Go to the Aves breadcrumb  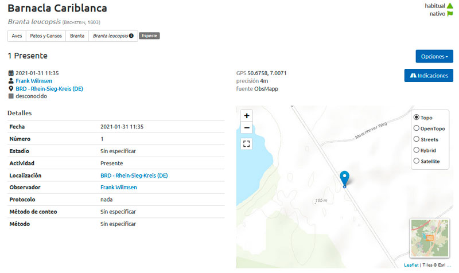pos(17,36)
